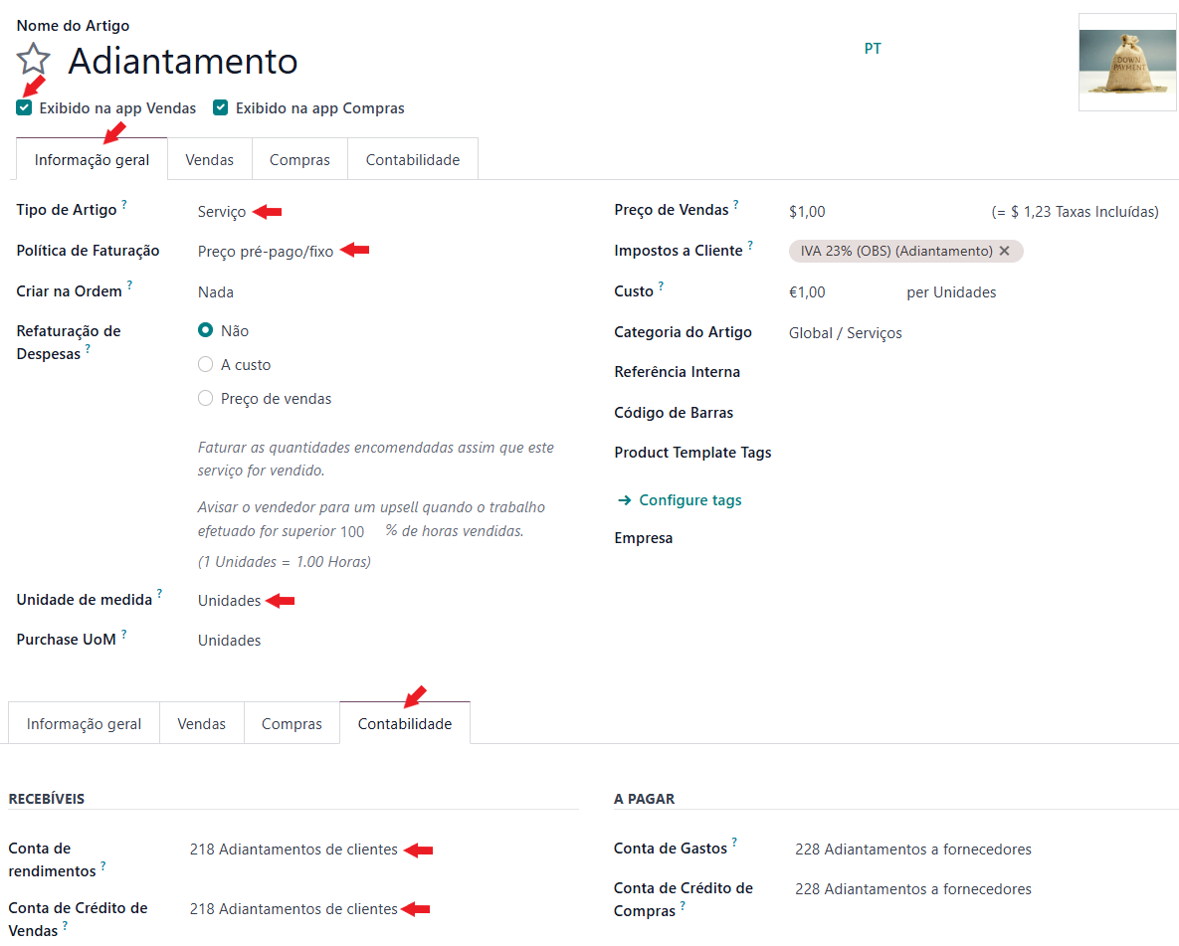Image resolution: width=1179 pixels, height=946 pixels.
Task: Click help icon beside Tipo de Artigo
Action: coord(124,205)
